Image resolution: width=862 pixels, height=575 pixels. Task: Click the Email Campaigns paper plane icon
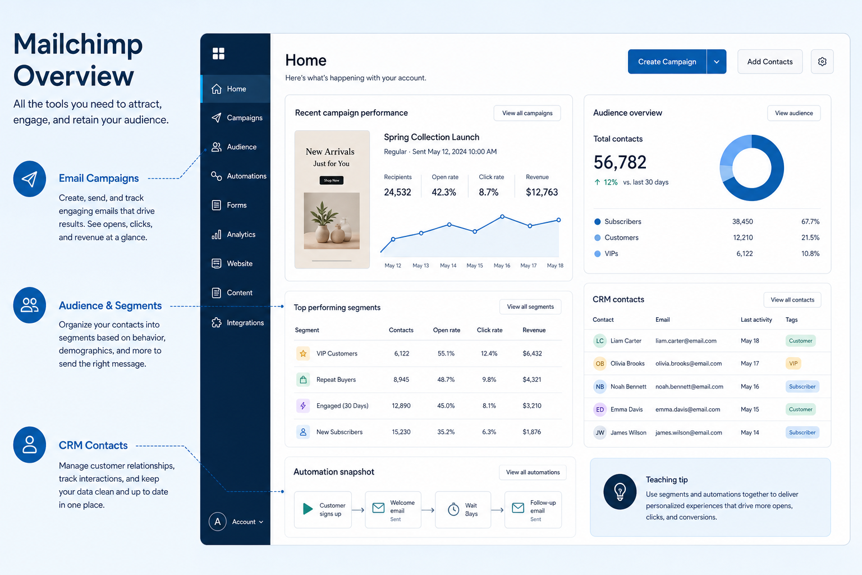pos(30,179)
